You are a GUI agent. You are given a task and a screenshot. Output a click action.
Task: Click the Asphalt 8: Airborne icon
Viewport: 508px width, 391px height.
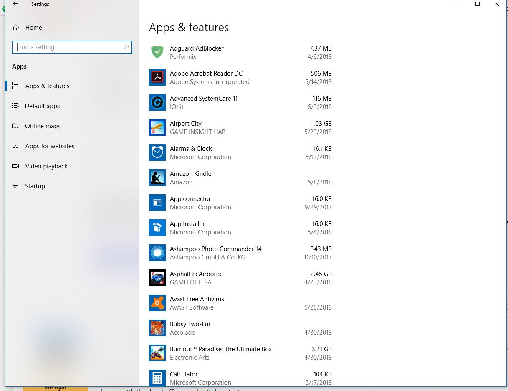pos(157,278)
